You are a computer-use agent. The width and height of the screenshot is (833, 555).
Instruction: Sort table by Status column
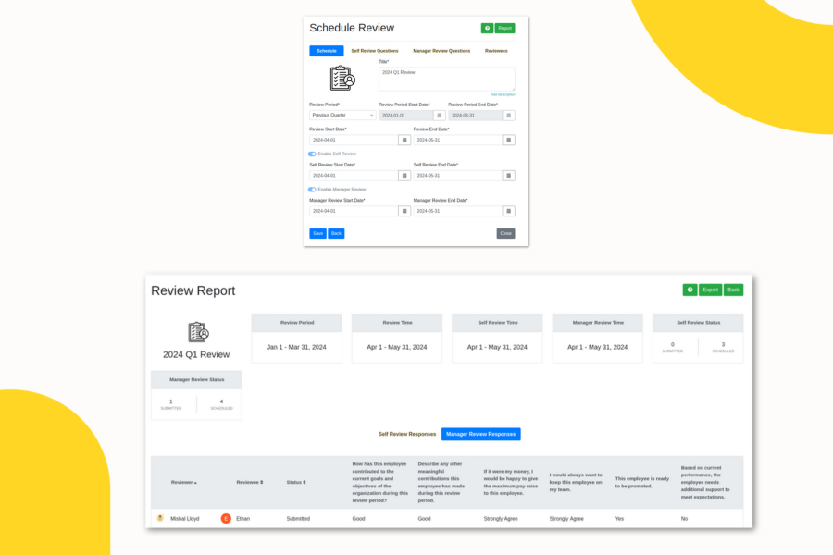point(296,482)
